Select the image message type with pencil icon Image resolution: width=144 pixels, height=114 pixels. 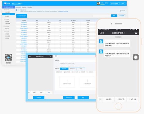67,72
